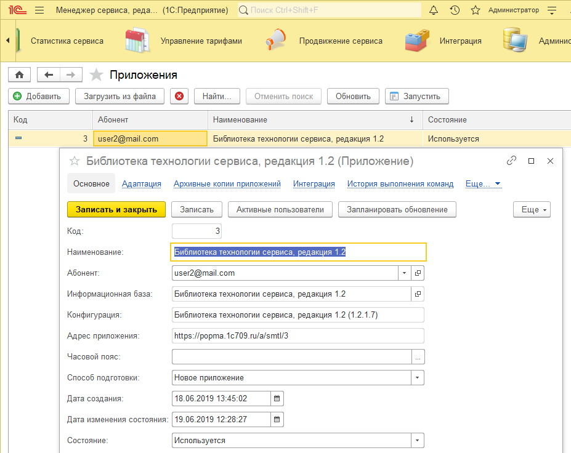Open the history clock icon
Screen dimensions: 571x453
pyautogui.click(x=455, y=10)
